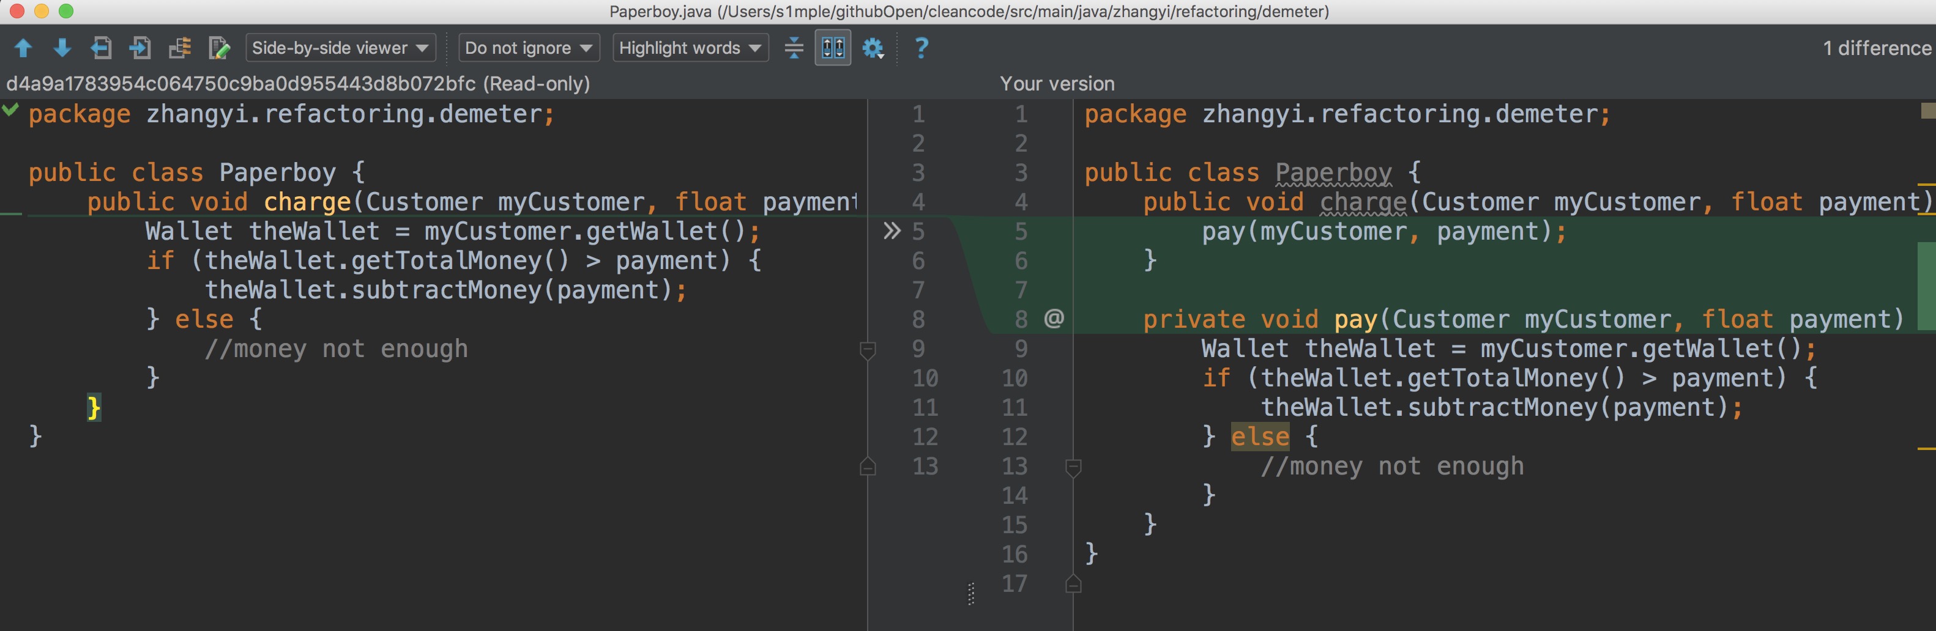The height and width of the screenshot is (631, 1936).
Task: Click the green changed-region stripe on right scrollbar
Action: (x=1926, y=286)
